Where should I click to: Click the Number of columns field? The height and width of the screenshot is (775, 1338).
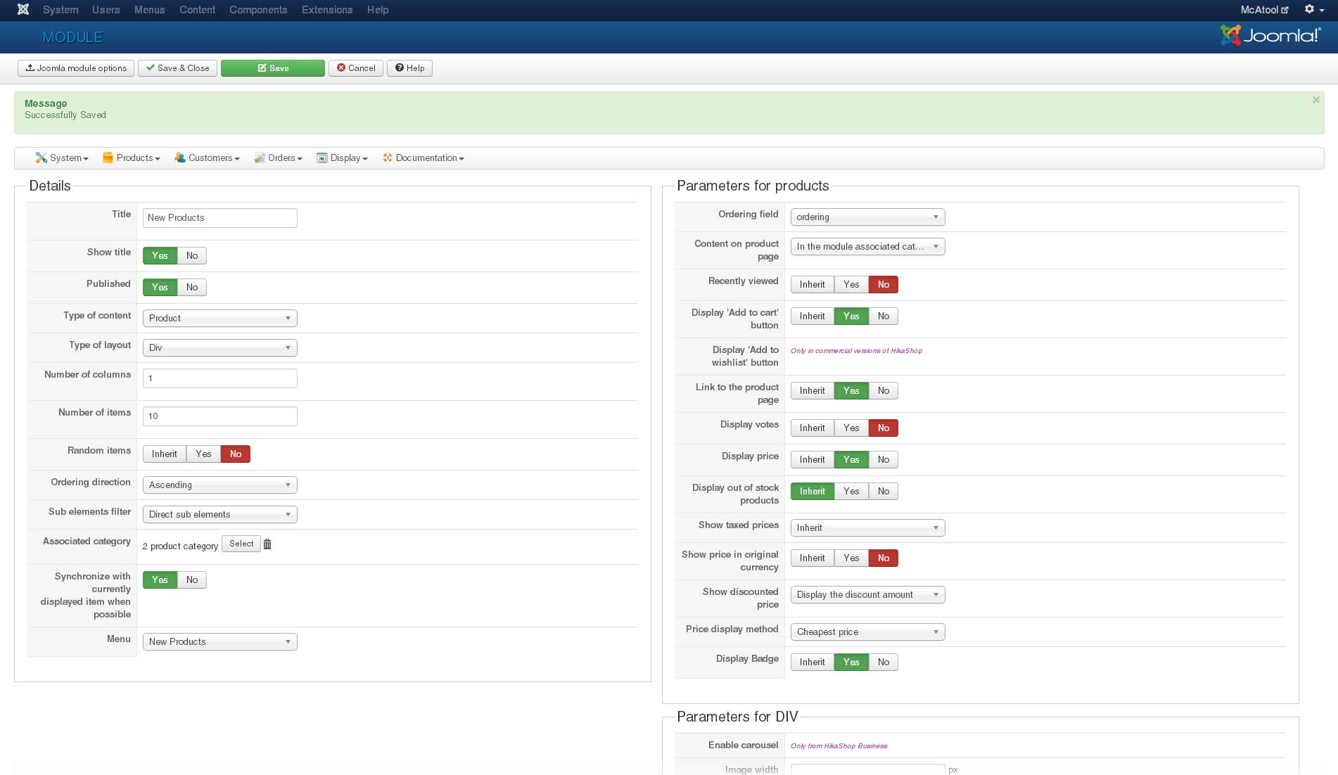coord(220,378)
